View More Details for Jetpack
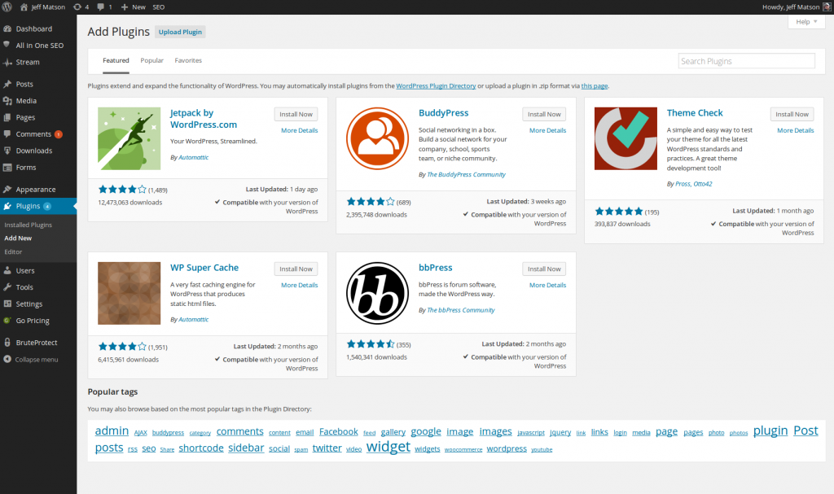 (x=300, y=130)
